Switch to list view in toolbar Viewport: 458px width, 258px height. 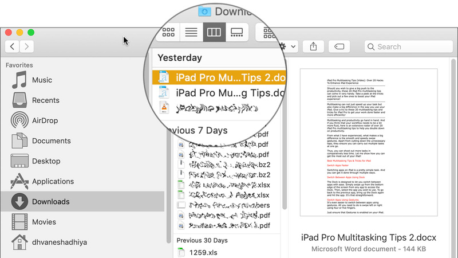(x=191, y=33)
